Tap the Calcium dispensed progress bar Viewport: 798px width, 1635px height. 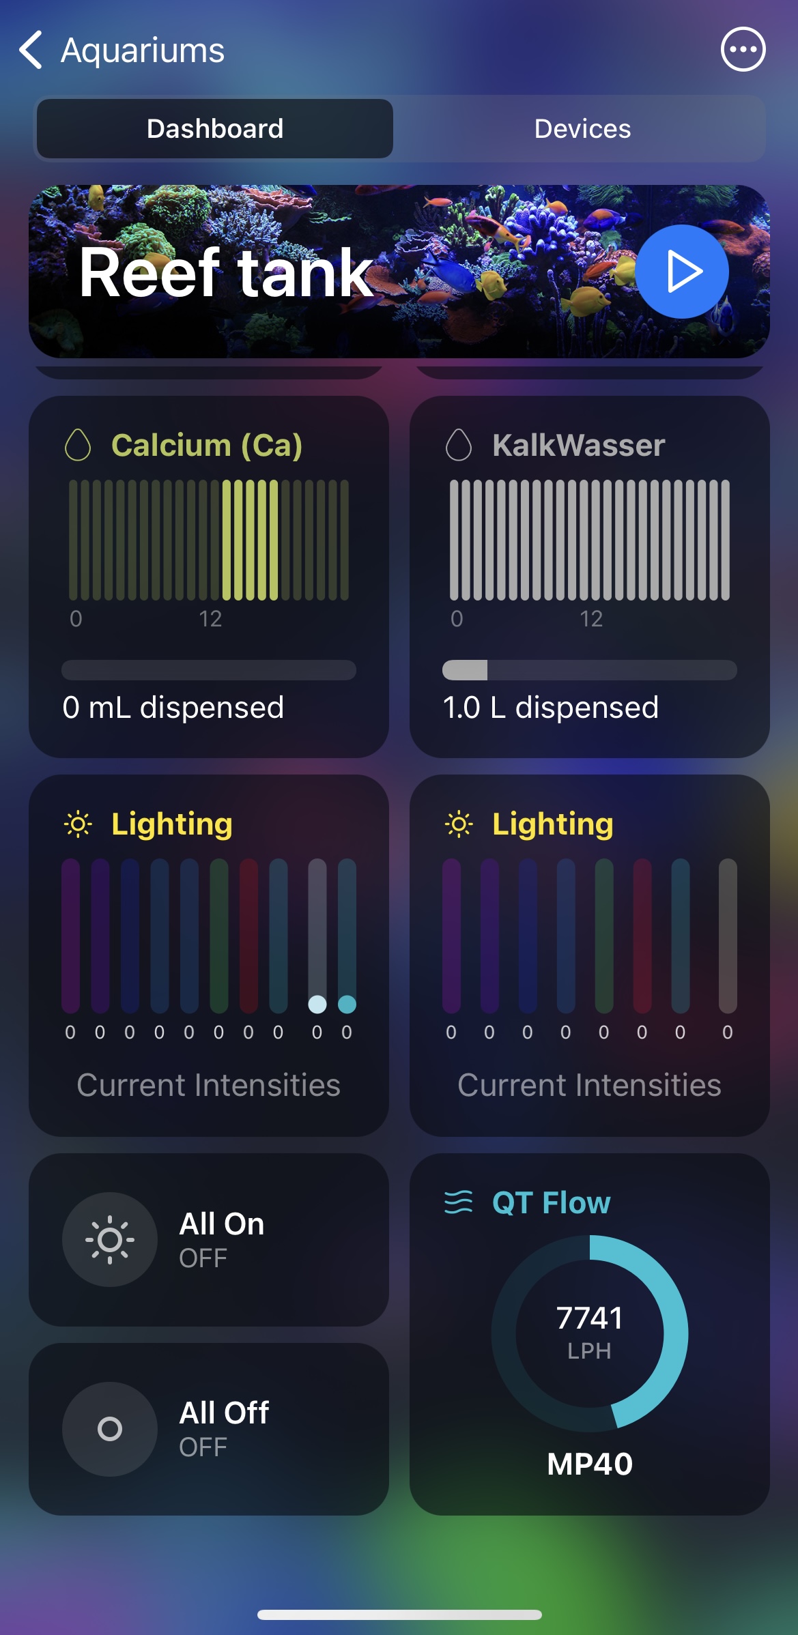point(209,670)
